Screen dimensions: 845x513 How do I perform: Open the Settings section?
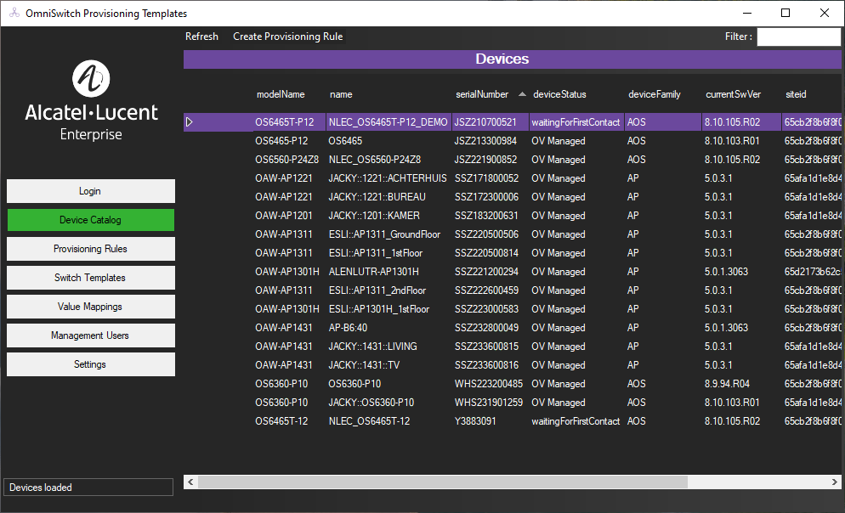(x=90, y=364)
